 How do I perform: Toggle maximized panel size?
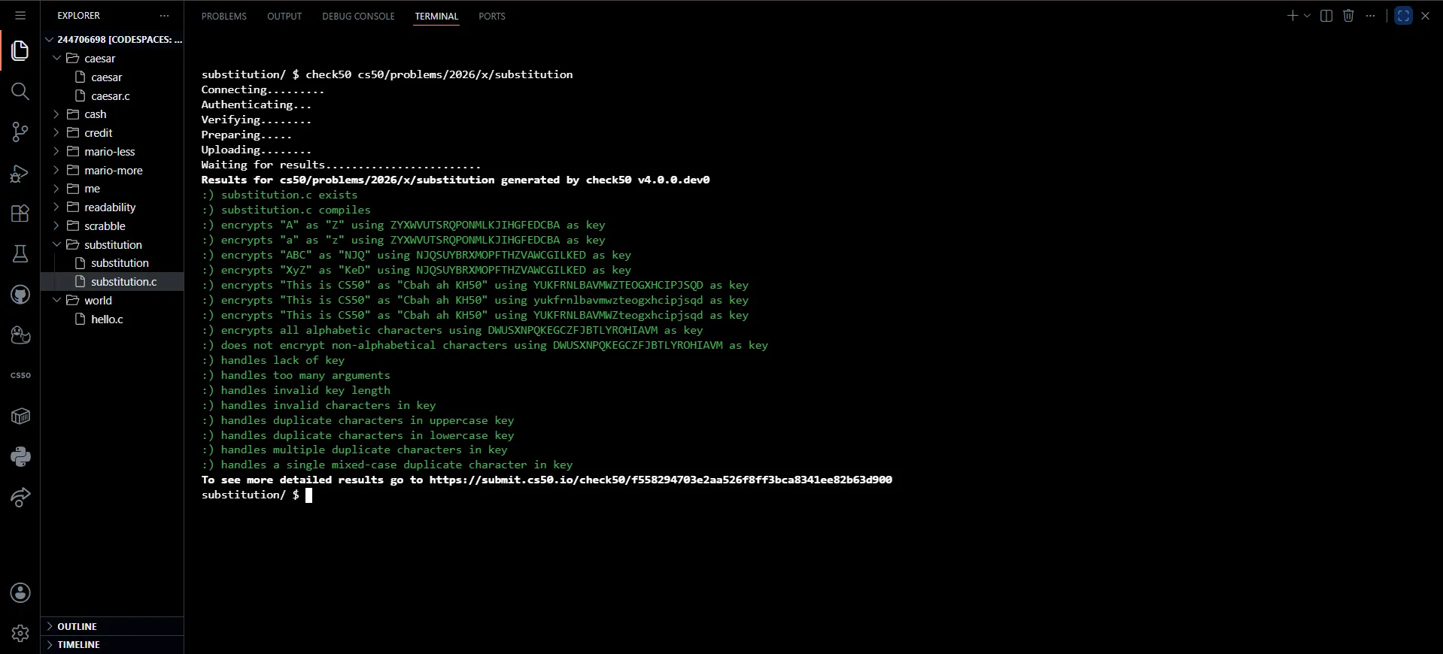[1403, 15]
